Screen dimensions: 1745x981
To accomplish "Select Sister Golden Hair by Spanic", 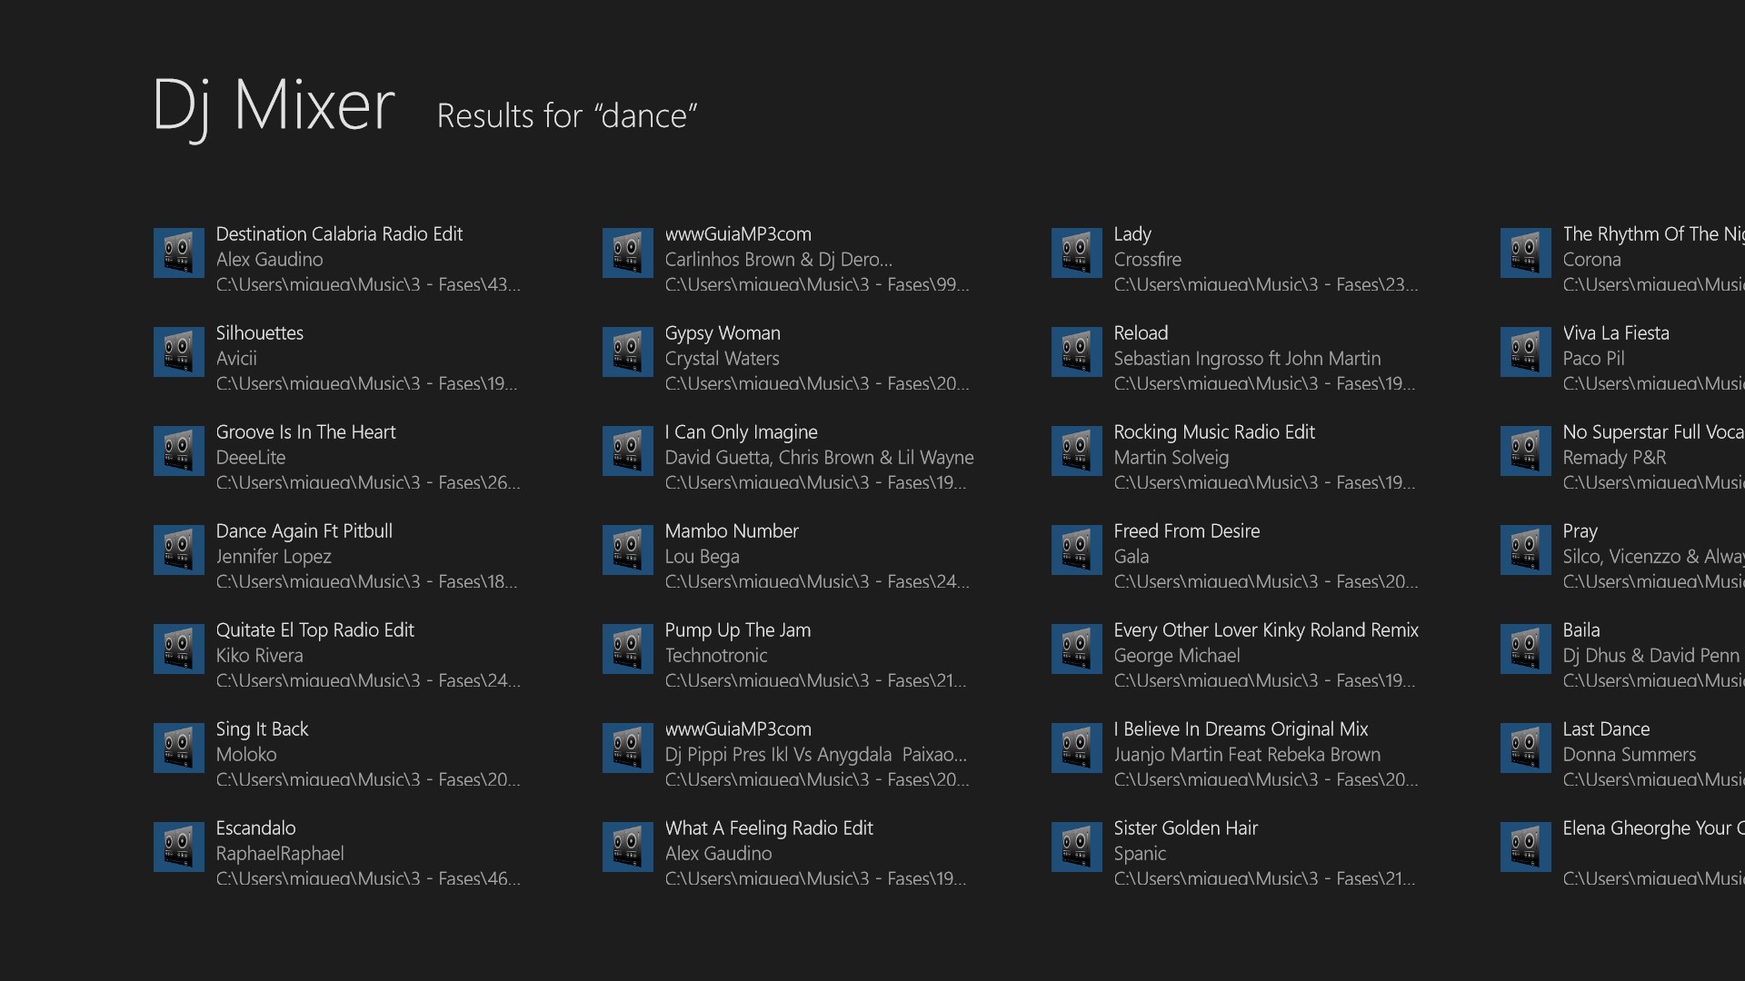I will tap(1186, 828).
